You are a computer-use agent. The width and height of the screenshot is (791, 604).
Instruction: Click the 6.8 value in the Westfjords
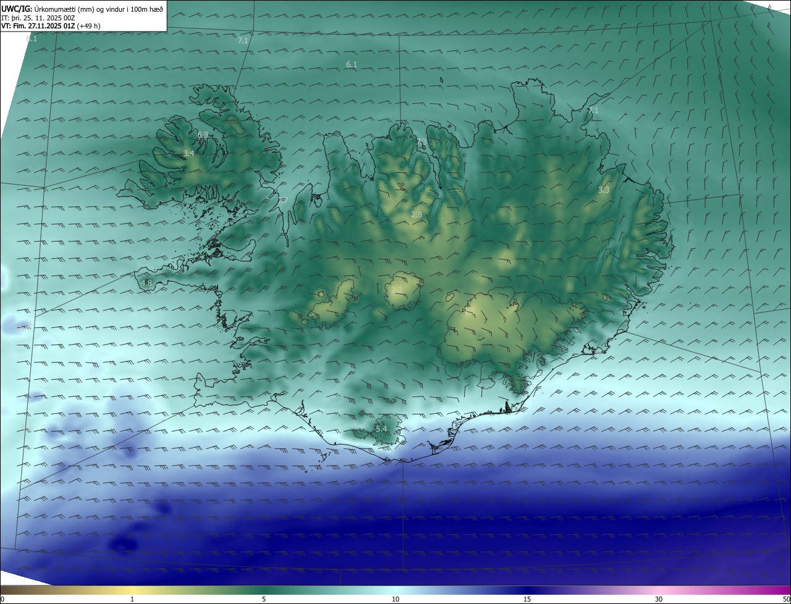[203, 135]
